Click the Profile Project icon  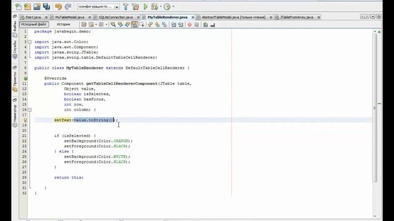[167, 7]
